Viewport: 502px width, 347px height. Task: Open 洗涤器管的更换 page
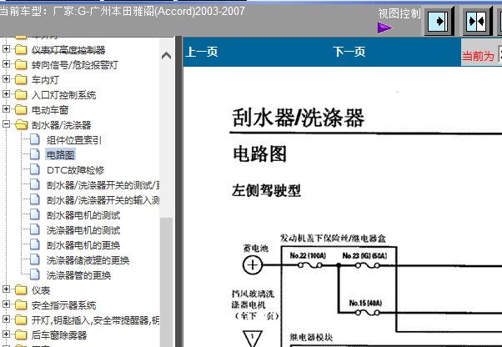click(x=78, y=275)
